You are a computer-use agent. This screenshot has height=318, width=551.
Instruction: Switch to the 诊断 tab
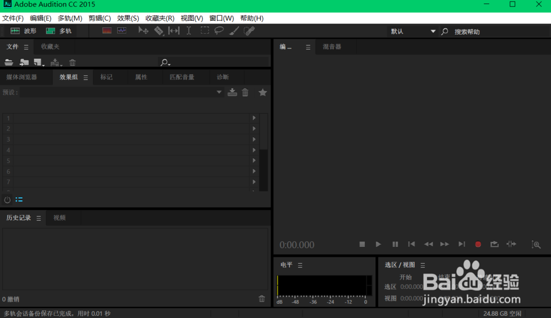coord(223,77)
